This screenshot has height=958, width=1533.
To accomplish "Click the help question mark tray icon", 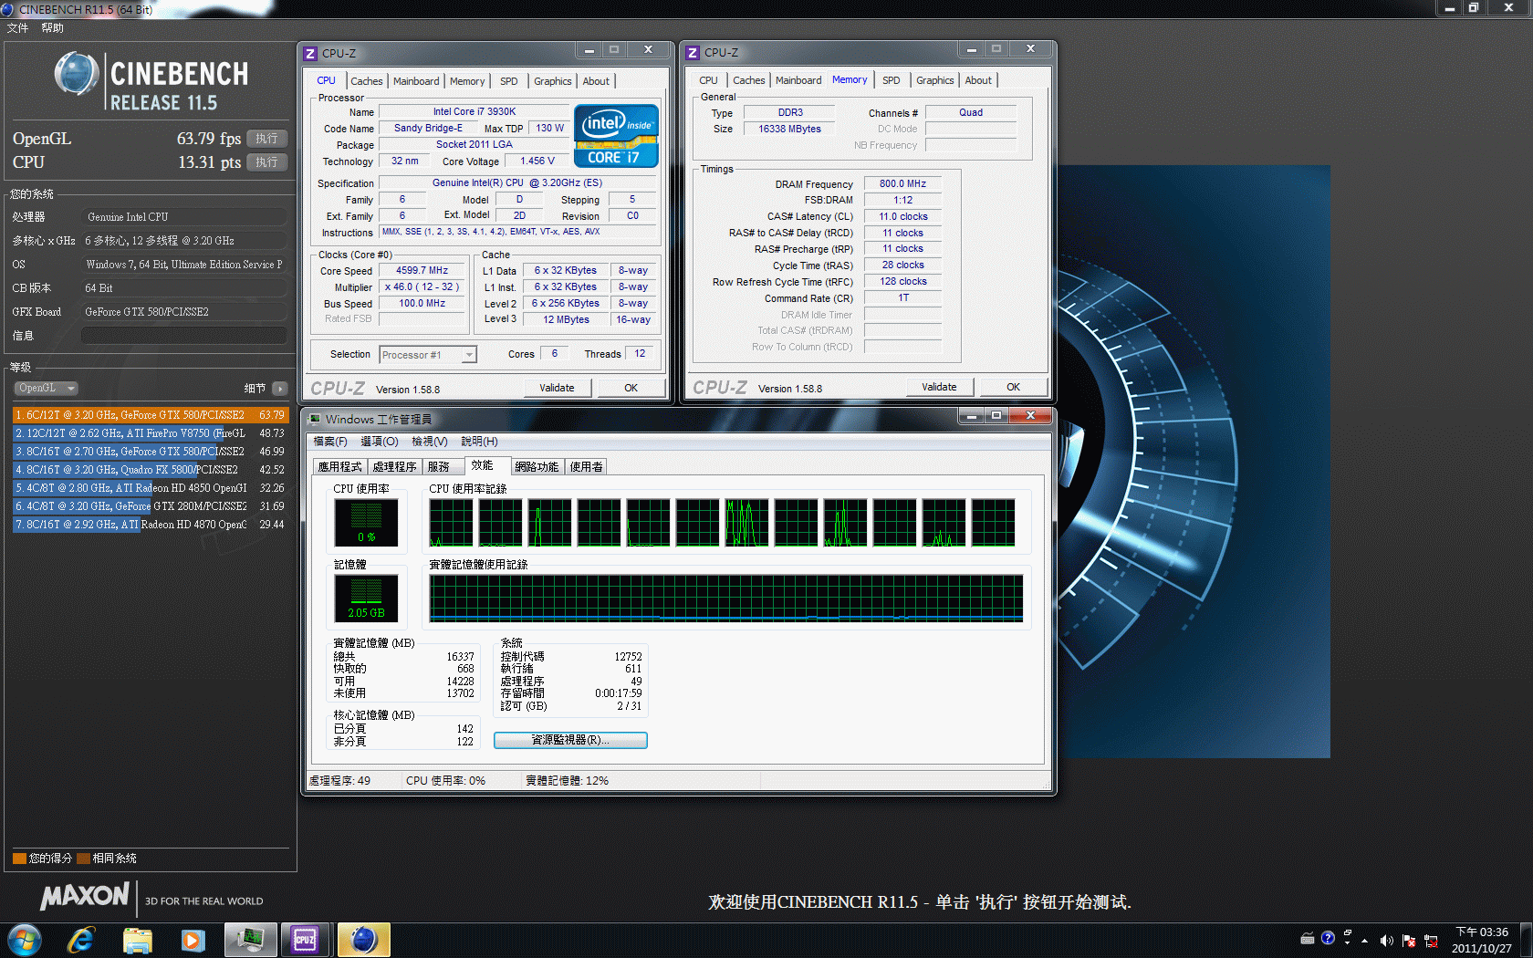I will (1328, 938).
